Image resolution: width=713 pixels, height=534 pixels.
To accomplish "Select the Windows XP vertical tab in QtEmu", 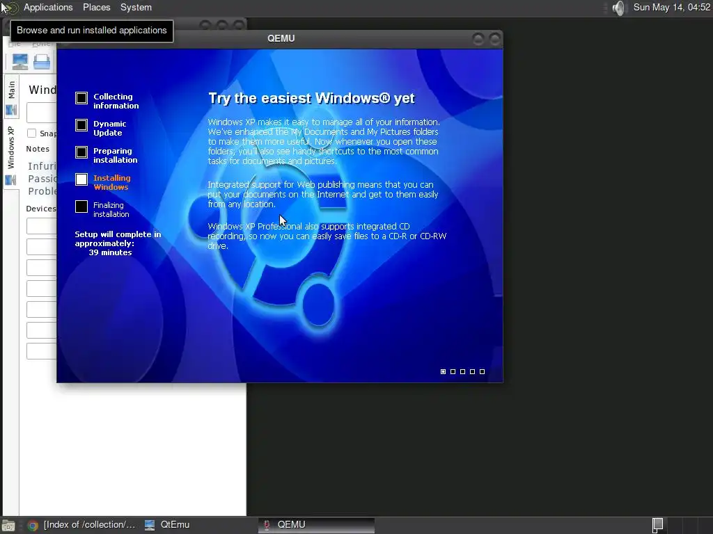I will click(x=11, y=155).
